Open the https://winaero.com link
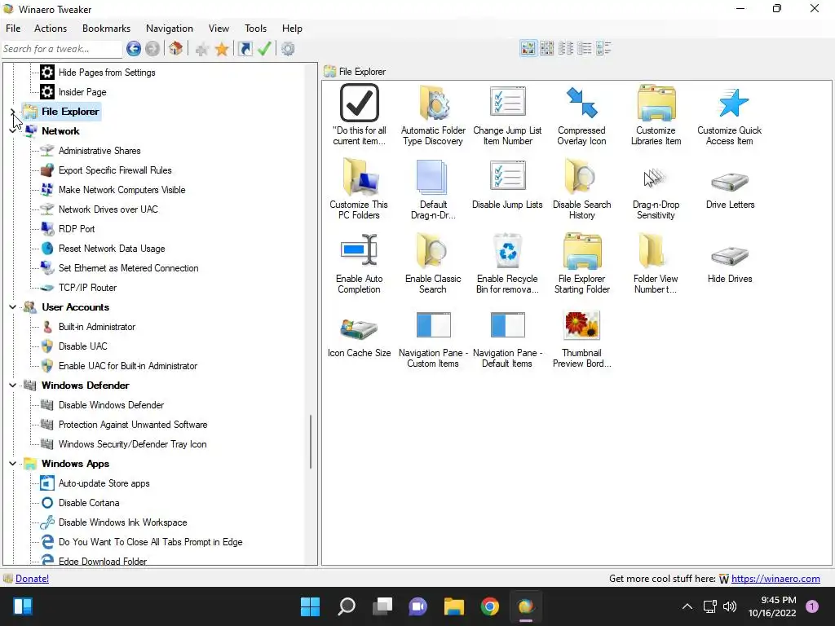This screenshot has width=835, height=626. click(x=775, y=579)
